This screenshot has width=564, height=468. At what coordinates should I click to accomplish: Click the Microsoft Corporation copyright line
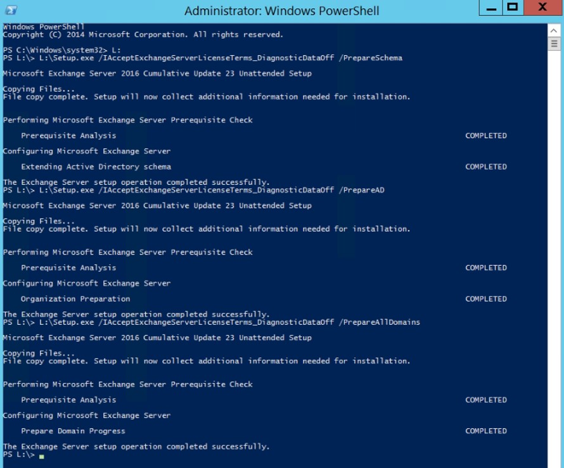point(143,35)
